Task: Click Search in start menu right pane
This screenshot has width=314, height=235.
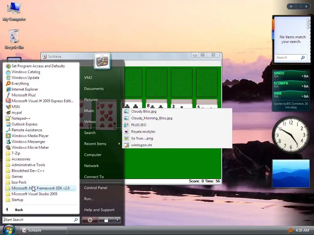Action: pos(90,132)
